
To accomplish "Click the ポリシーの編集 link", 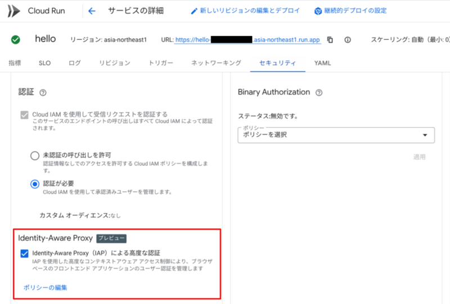I will tap(46, 287).
